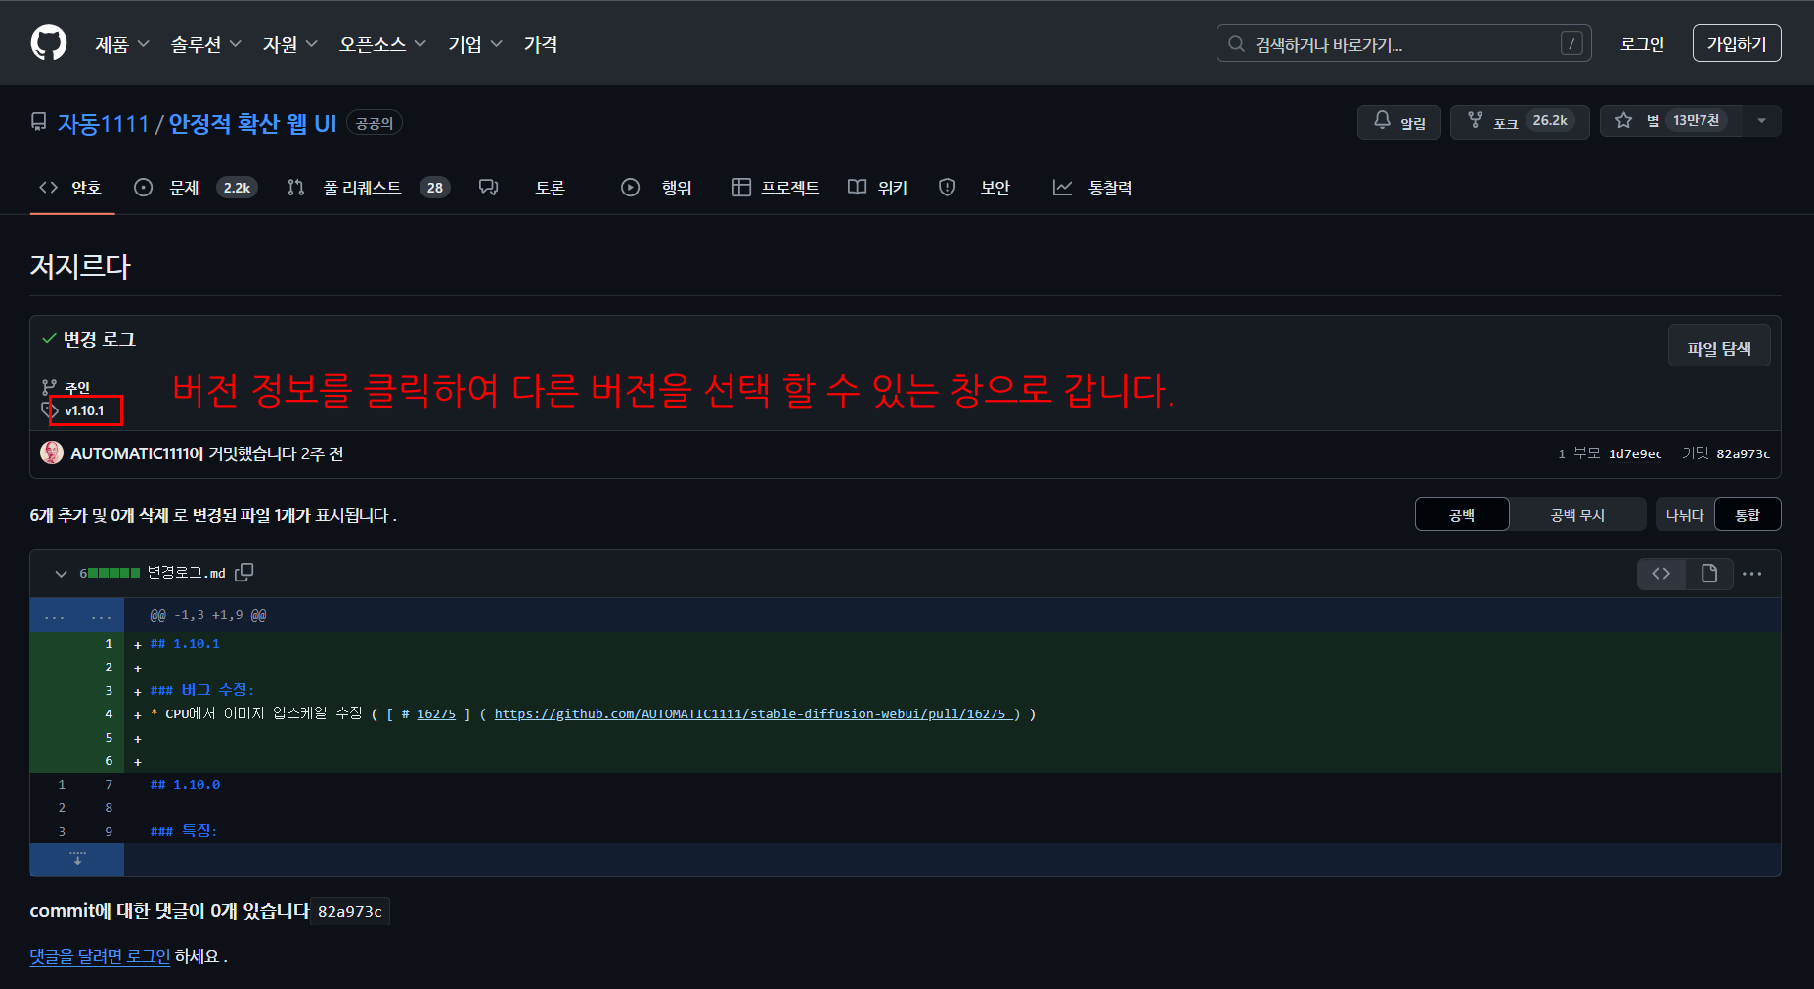1814x989 pixels.
Task: Expand the 오픈소스 menu
Action: (x=382, y=44)
